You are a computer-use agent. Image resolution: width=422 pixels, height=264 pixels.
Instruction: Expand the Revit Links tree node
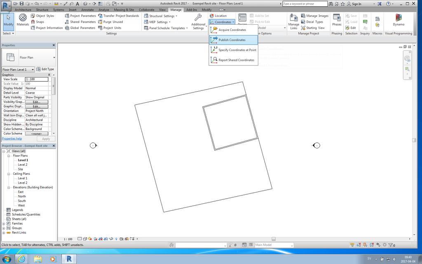click(x=4, y=233)
